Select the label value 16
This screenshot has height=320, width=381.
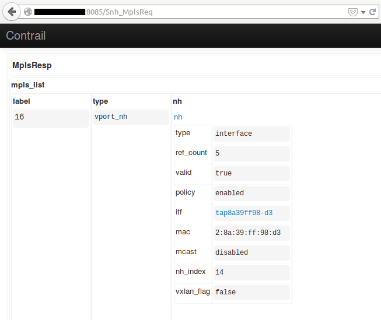pyautogui.click(x=51, y=118)
